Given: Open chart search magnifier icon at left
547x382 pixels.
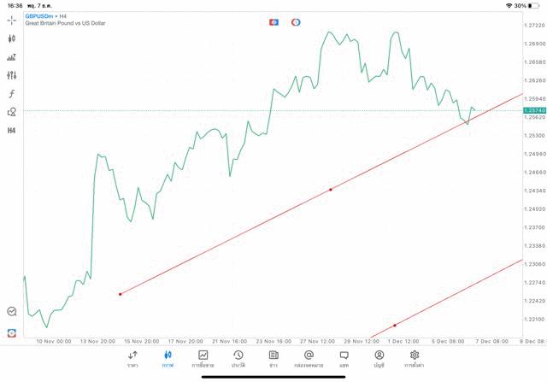Looking at the screenshot, I should [x=12, y=312].
